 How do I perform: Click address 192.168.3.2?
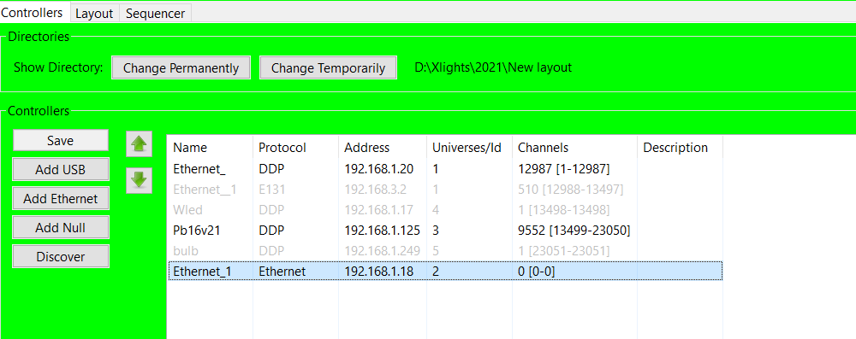pos(376,190)
